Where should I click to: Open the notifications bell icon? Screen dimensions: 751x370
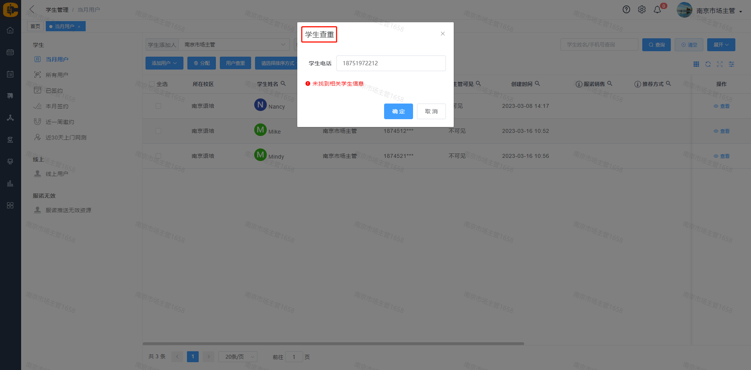(658, 10)
